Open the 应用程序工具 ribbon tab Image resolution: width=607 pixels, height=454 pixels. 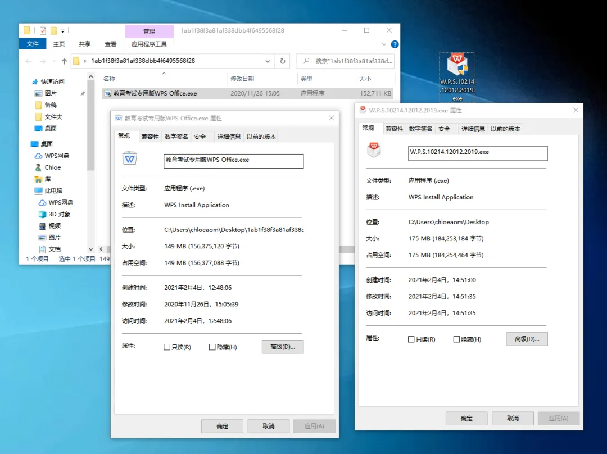[149, 44]
